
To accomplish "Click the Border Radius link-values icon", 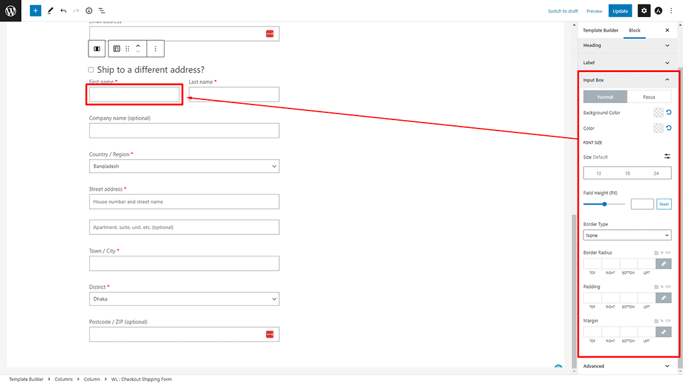I will pos(663,264).
